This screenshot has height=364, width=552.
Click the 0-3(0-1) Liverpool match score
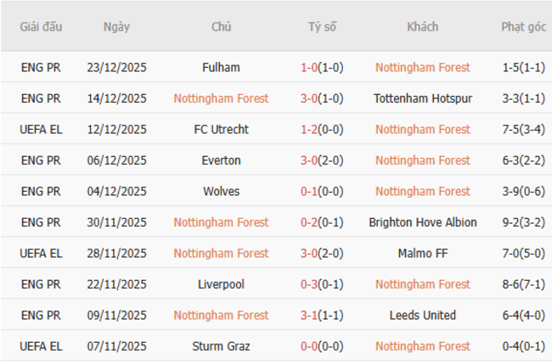click(322, 284)
